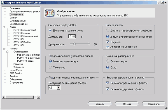Image resolution: width=168 pixels, height=110 pixels.
Task: Toggle Включить трехмерные эффекты checkbox
Action: click(108, 83)
